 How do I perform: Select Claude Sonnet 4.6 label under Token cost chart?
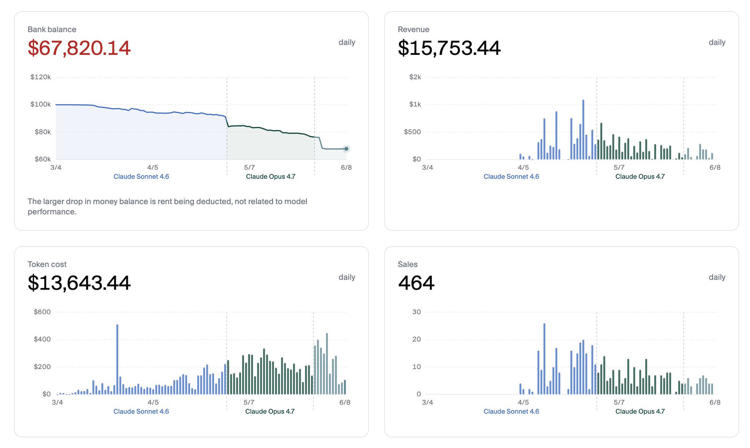[x=141, y=411]
